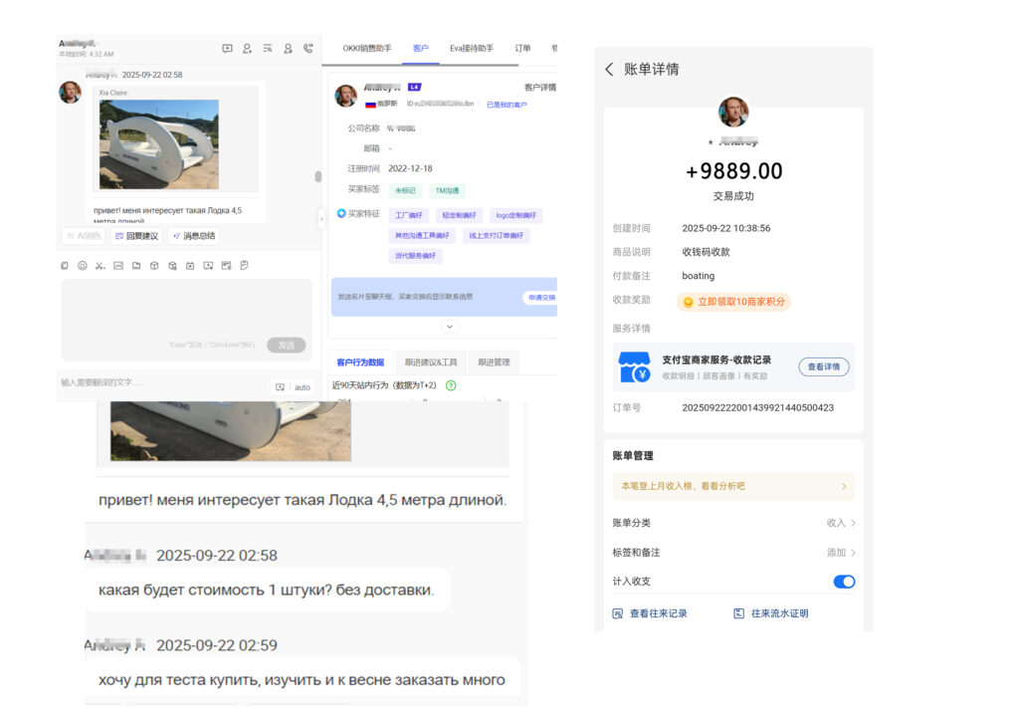
Task: Click the green help question icon near 近90天站内行为
Action: tap(451, 385)
